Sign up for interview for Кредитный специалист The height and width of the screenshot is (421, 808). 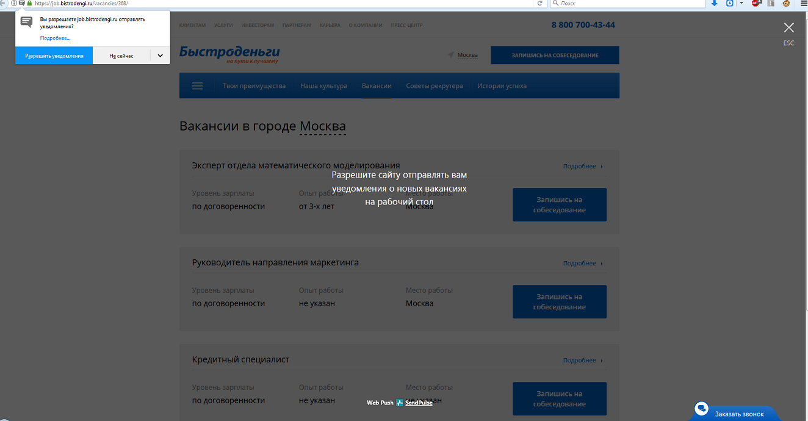click(560, 398)
